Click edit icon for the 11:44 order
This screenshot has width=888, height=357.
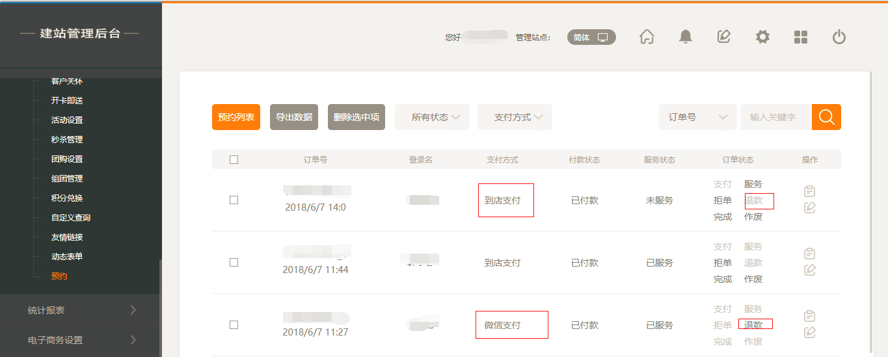(810, 270)
